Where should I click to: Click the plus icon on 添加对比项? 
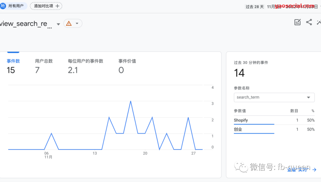[x=58, y=6]
